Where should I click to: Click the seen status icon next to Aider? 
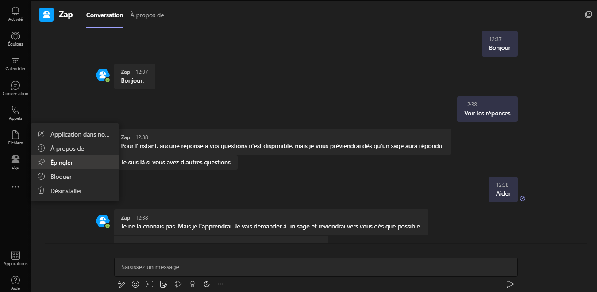coord(523,198)
